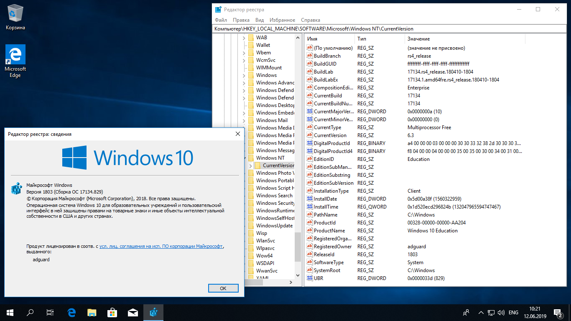
Task: Show hidden tray icons chevron
Action: (481, 312)
